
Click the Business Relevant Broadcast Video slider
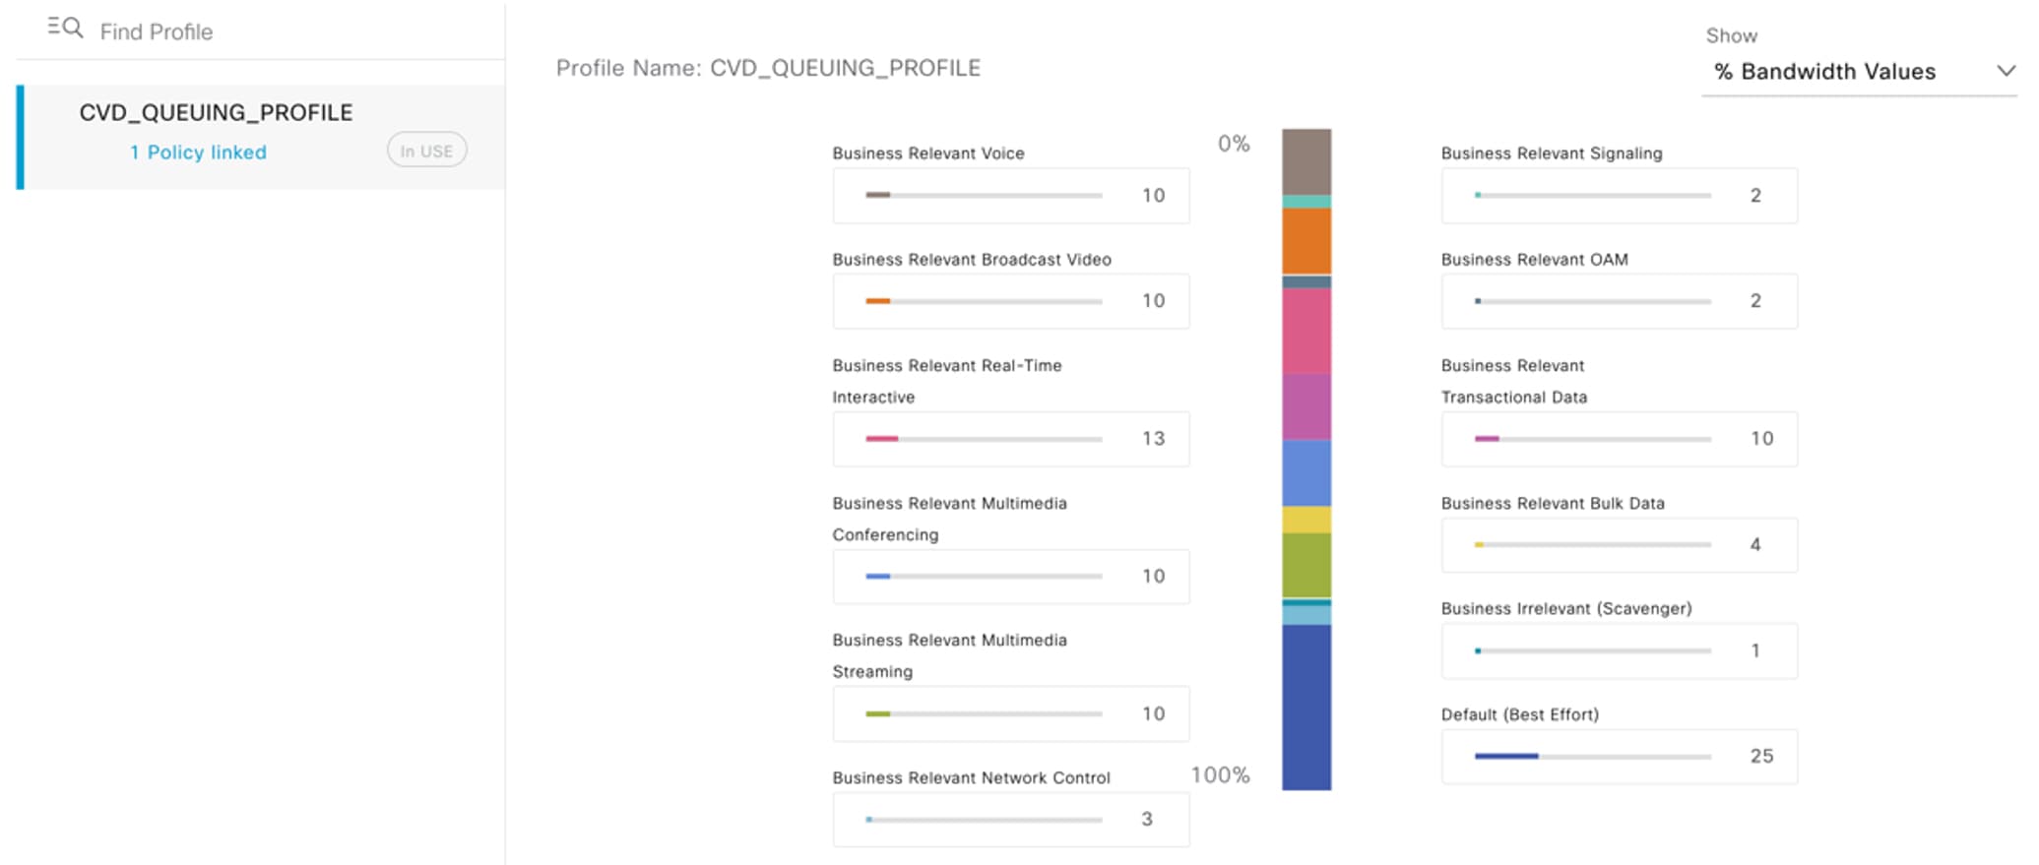[984, 301]
